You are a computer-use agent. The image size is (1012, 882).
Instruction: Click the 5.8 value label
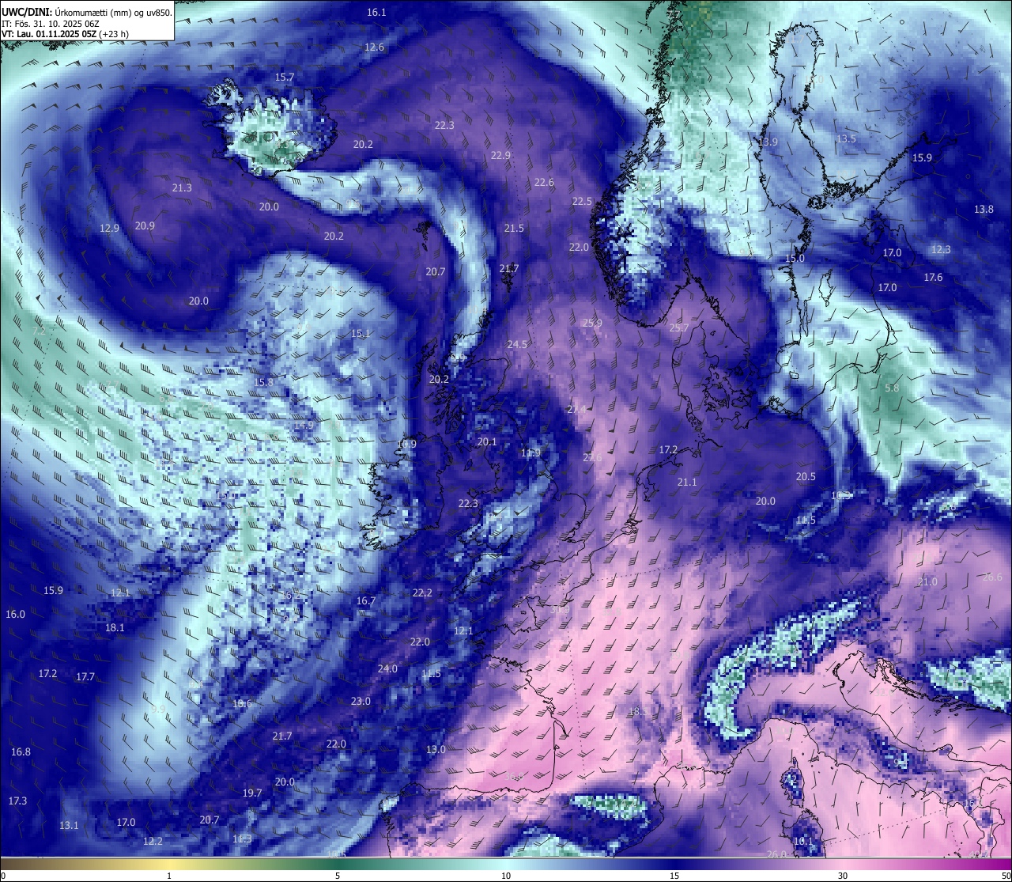[892, 388]
